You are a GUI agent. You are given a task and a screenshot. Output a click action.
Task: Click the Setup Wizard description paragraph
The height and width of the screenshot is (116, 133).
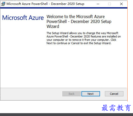[x=84, y=38]
